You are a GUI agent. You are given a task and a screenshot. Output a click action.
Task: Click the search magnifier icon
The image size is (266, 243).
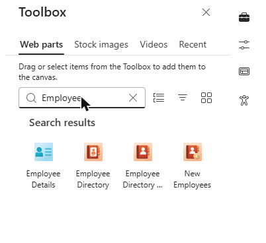(31, 98)
